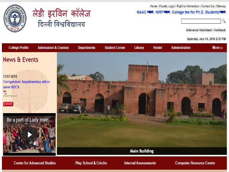Open the Departments menu

pos(87,48)
